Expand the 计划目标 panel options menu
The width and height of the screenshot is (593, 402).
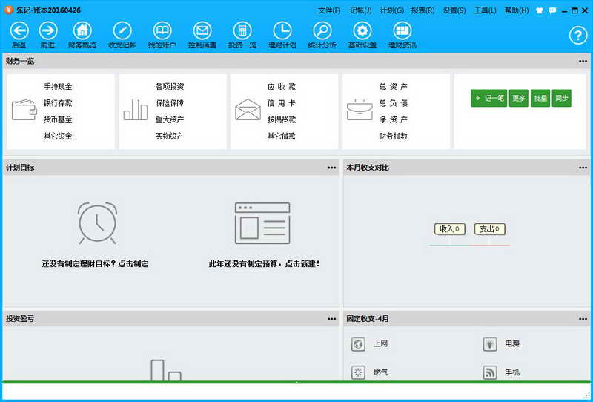(x=331, y=168)
